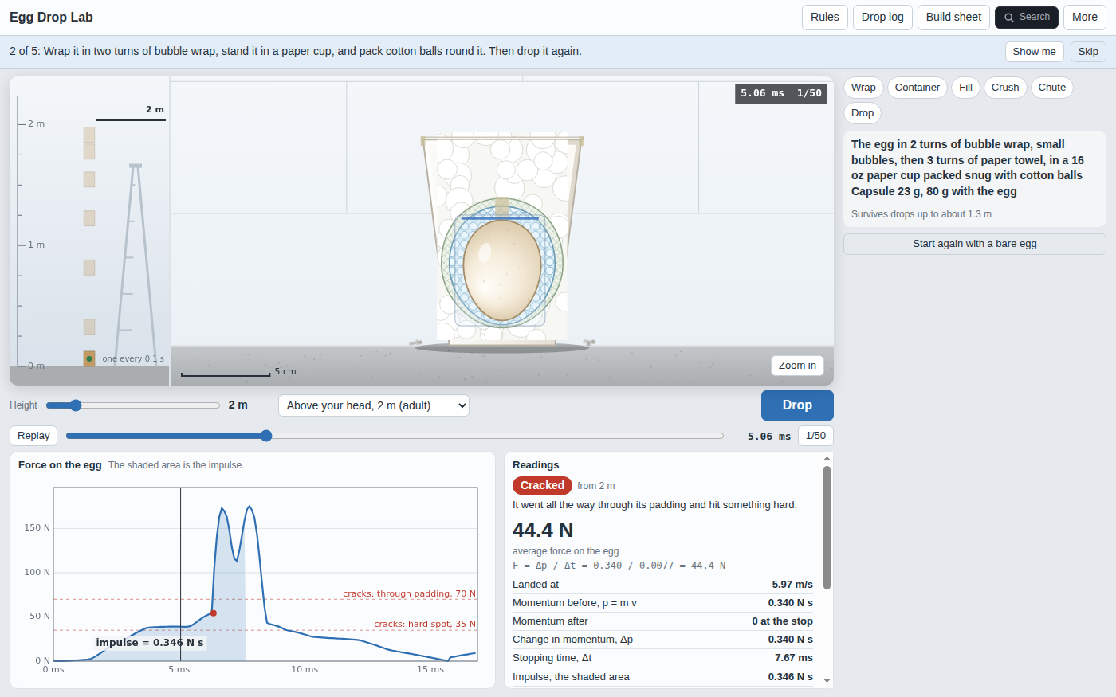This screenshot has height=697, width=1116.
Task: Click the Replay button
Action: 33,436
